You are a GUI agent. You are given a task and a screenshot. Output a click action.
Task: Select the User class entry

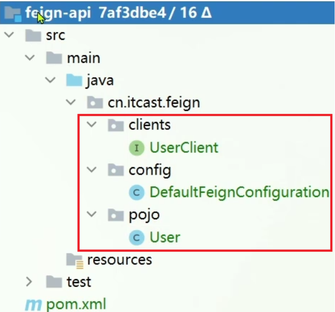pyautogui.click(x=165, y=237)
